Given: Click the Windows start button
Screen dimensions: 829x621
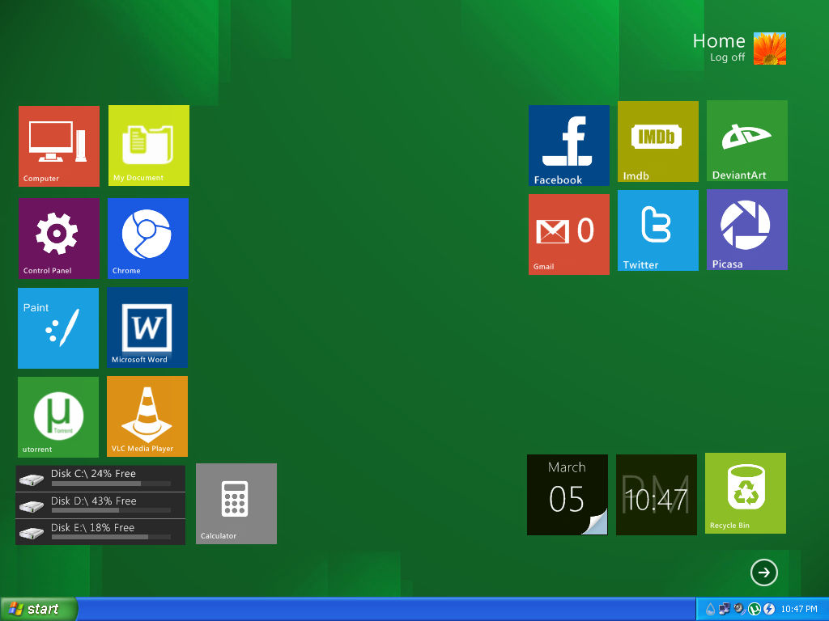Looking at the screenshot, I should click(x=38, y=609).
